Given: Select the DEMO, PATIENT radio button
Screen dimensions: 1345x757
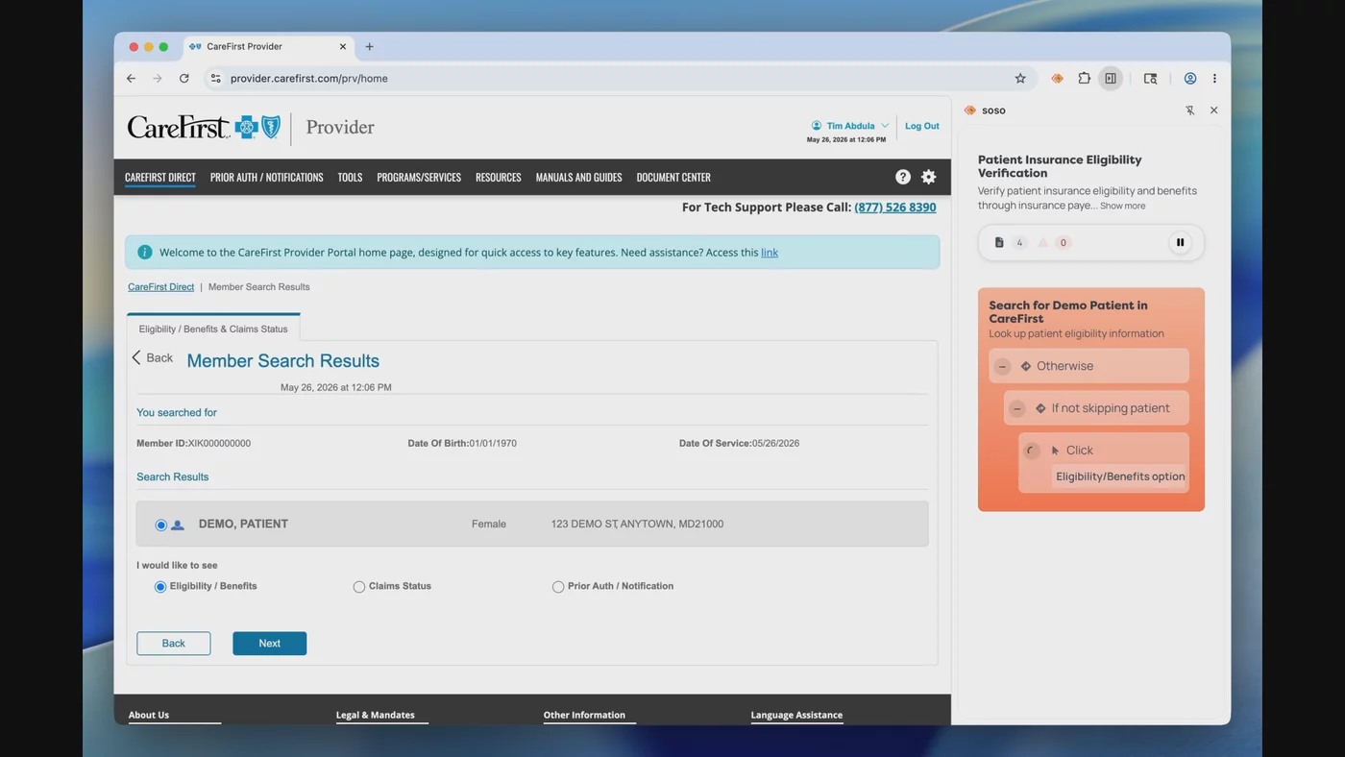Looking at the screenshot, I should tap(161, 525).
